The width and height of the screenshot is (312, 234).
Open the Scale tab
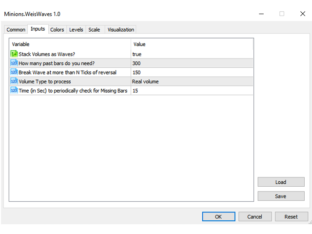(94, 30)
